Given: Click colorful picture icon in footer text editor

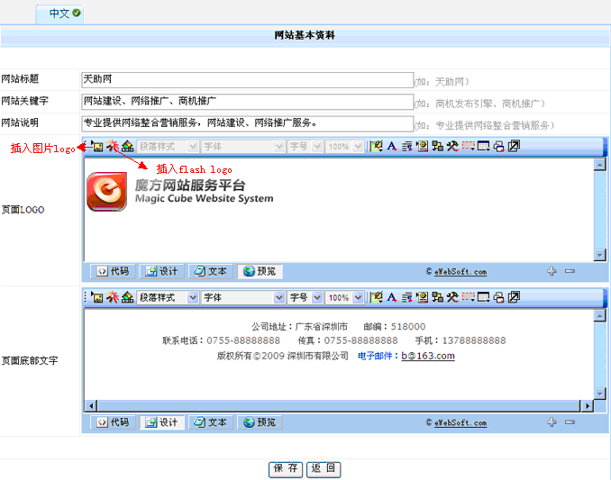Looking at the screenshot, I should click(127, 297).
